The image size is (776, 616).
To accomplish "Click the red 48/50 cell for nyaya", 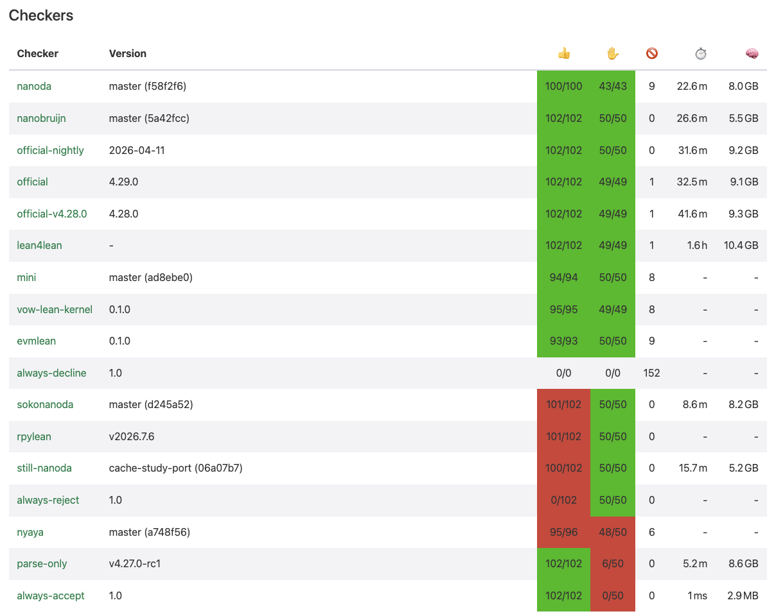I will (x=613, y=532).
